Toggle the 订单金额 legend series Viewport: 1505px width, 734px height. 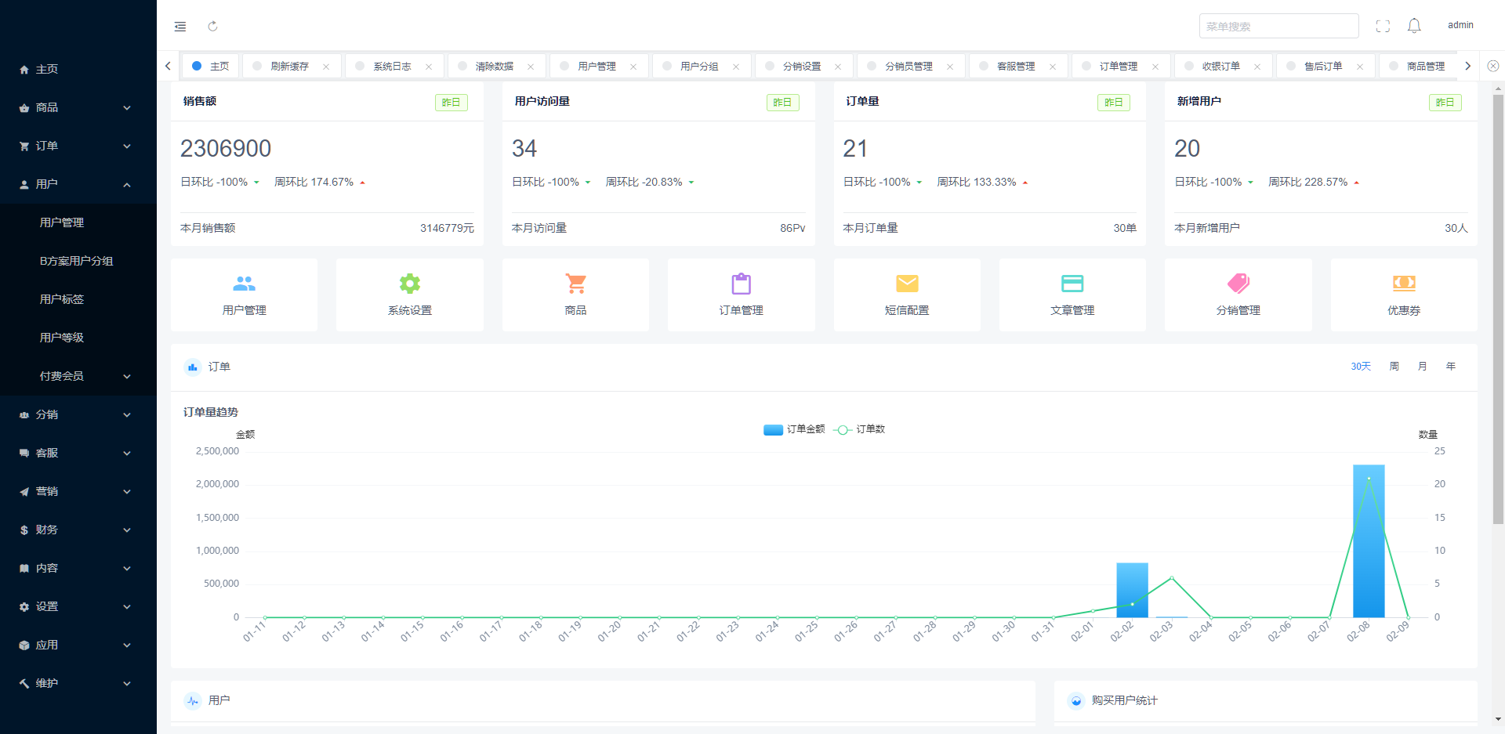tap(794, 429)
